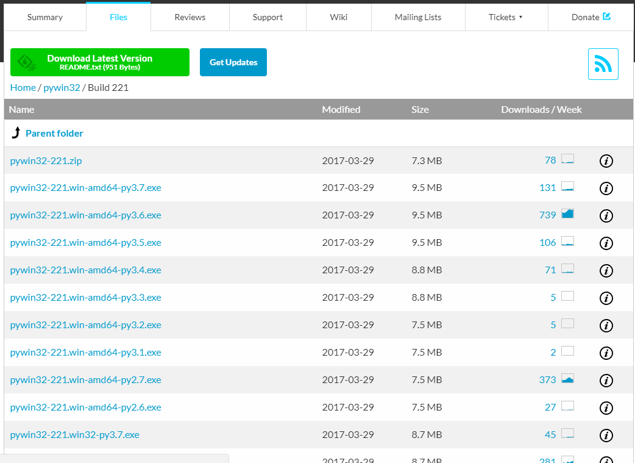
Task: Sort by the Name column header
Action: click(21, 109)
